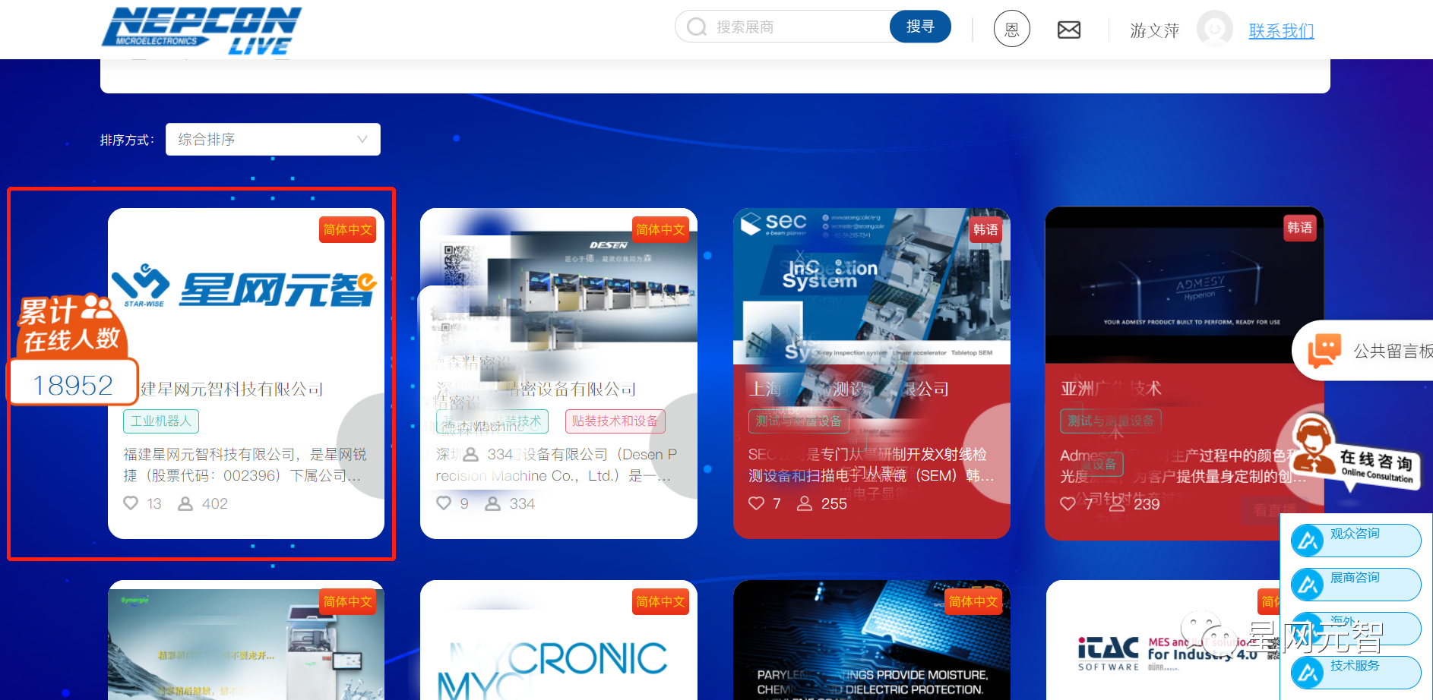1433x700 pixels.
Task: Select 观众咨询 consultation option
Action: click(1356, 540)
